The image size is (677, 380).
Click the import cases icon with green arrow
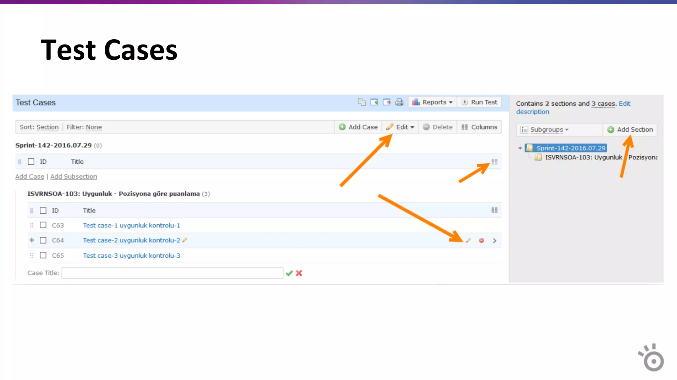click(374, 102)
